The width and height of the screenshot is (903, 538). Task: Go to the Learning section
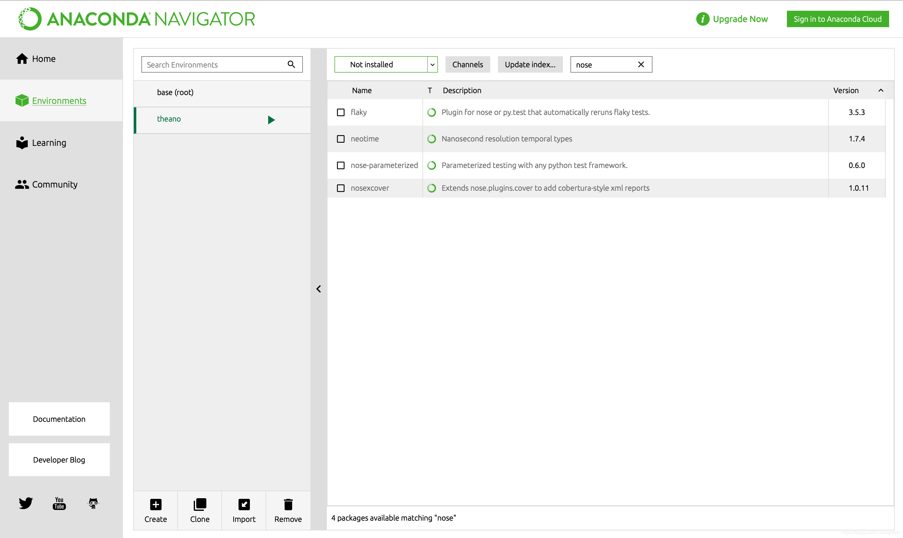click(61, 143)
